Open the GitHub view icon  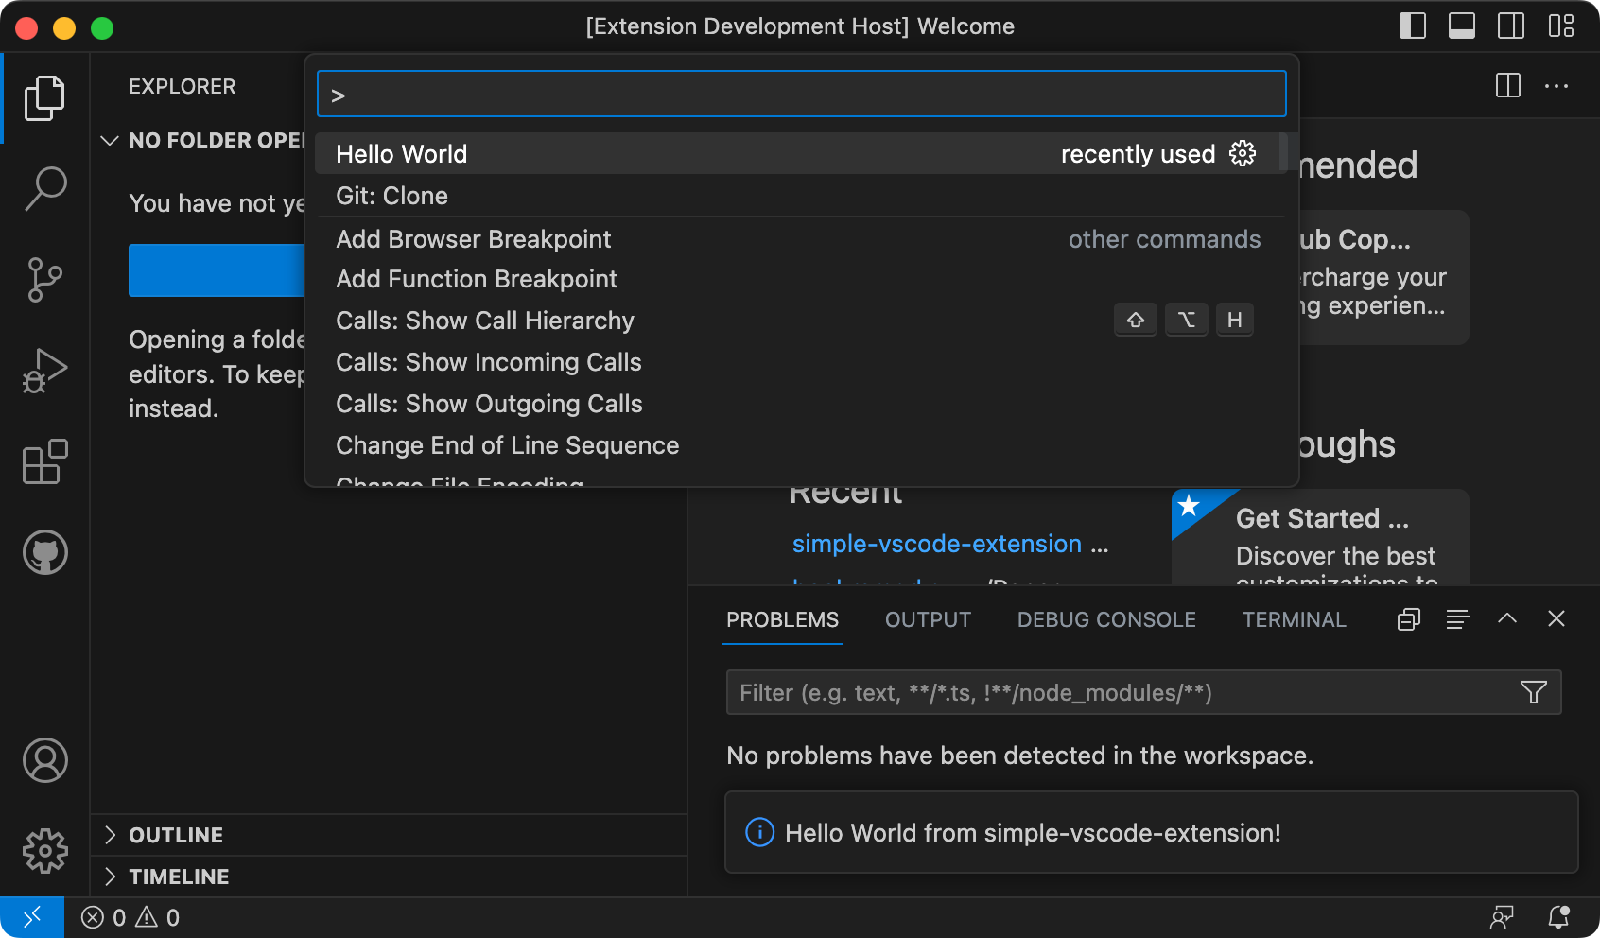(x=44, y=552)
